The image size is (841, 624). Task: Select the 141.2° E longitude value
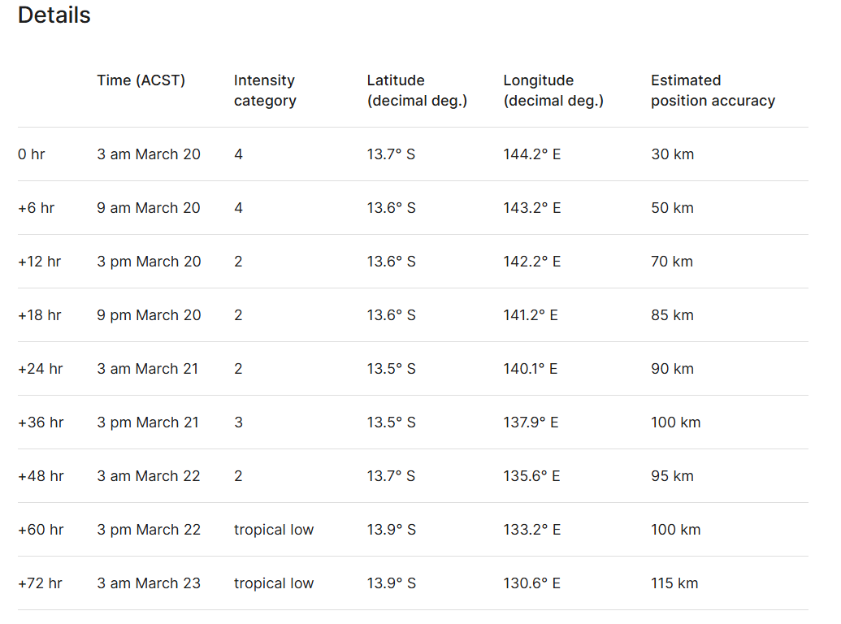(531, 315)
